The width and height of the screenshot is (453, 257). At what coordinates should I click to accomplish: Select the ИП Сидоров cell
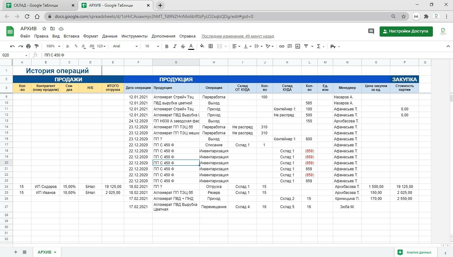46,187
